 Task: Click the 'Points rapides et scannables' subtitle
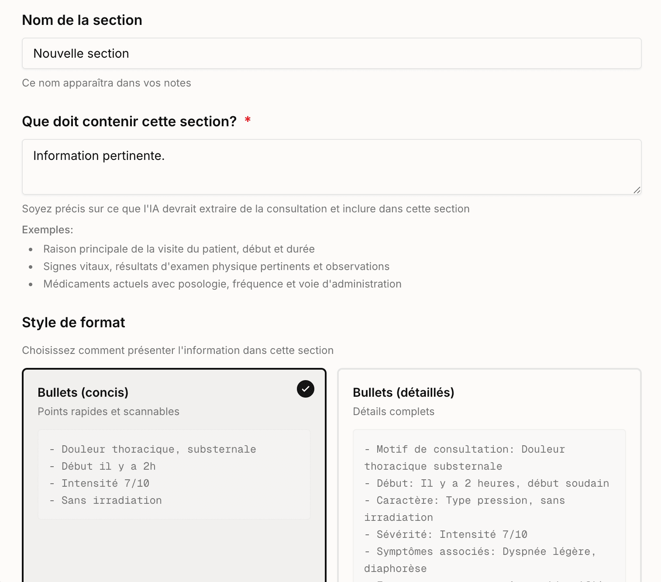click(108, 411)
